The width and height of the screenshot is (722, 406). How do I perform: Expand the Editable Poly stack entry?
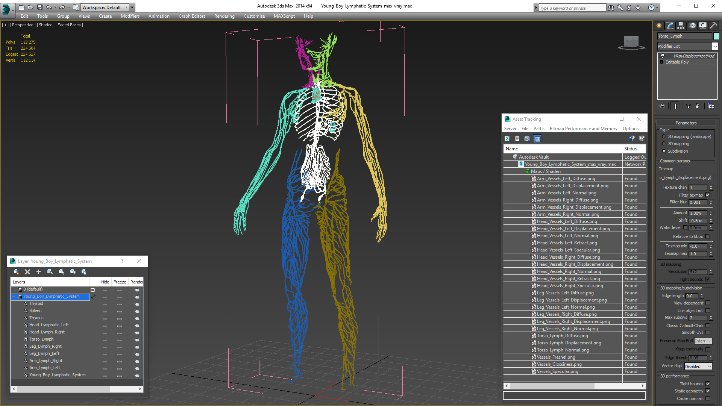[661, 62]
